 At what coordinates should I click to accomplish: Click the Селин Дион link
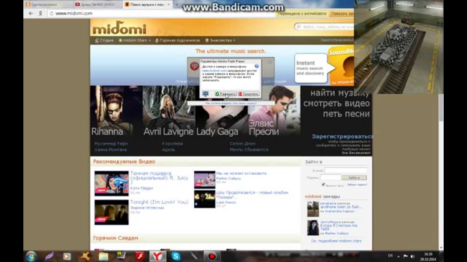pos(242,144)
